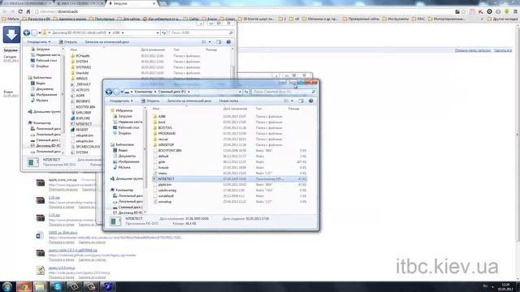520x292 pixels.
Task: Expand address history dropdown in A386 window
Action: pos(158,32)
